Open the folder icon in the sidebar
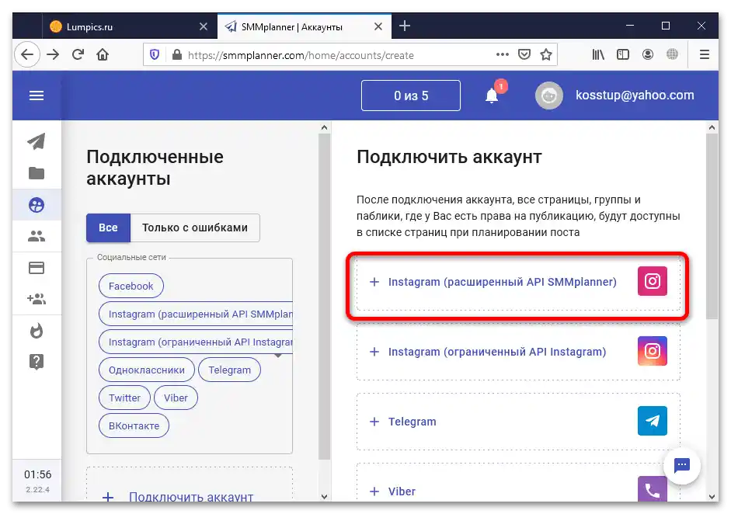Screen dimensions: 731x514 coord(37,173)
